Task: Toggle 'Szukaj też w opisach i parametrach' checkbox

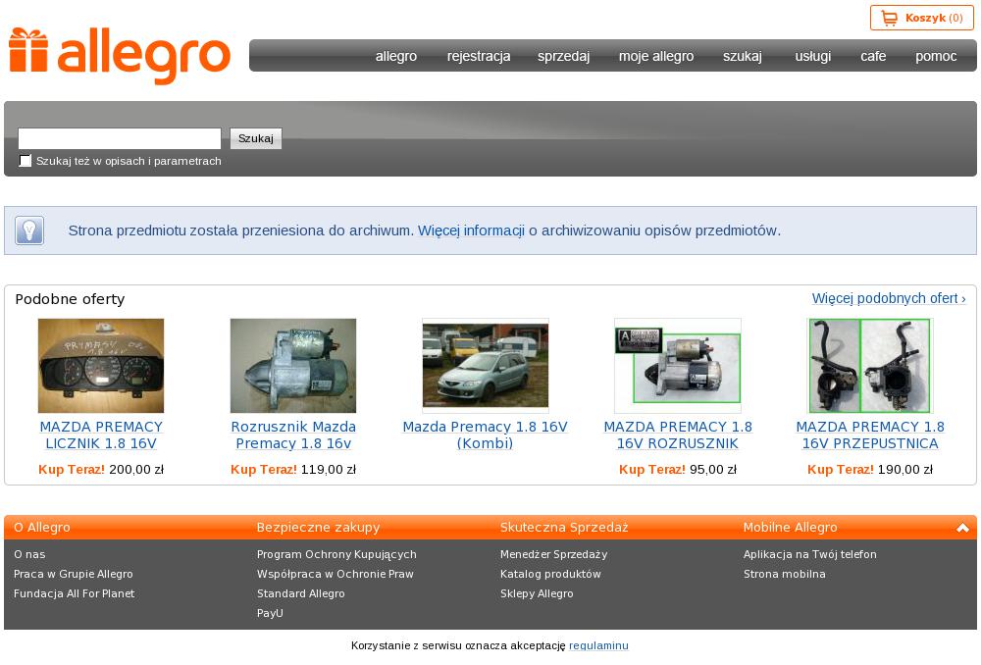Action: [x=26, y=161]
